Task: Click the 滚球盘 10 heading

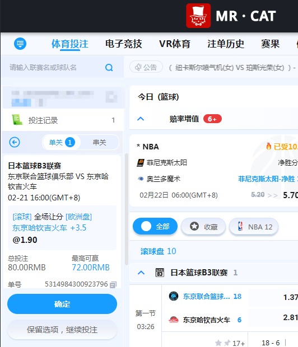Action: [158, 251]
